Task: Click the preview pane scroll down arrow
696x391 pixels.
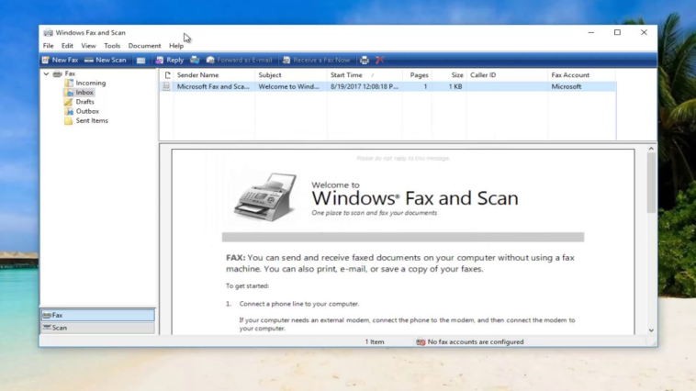Action: point(651,330)
